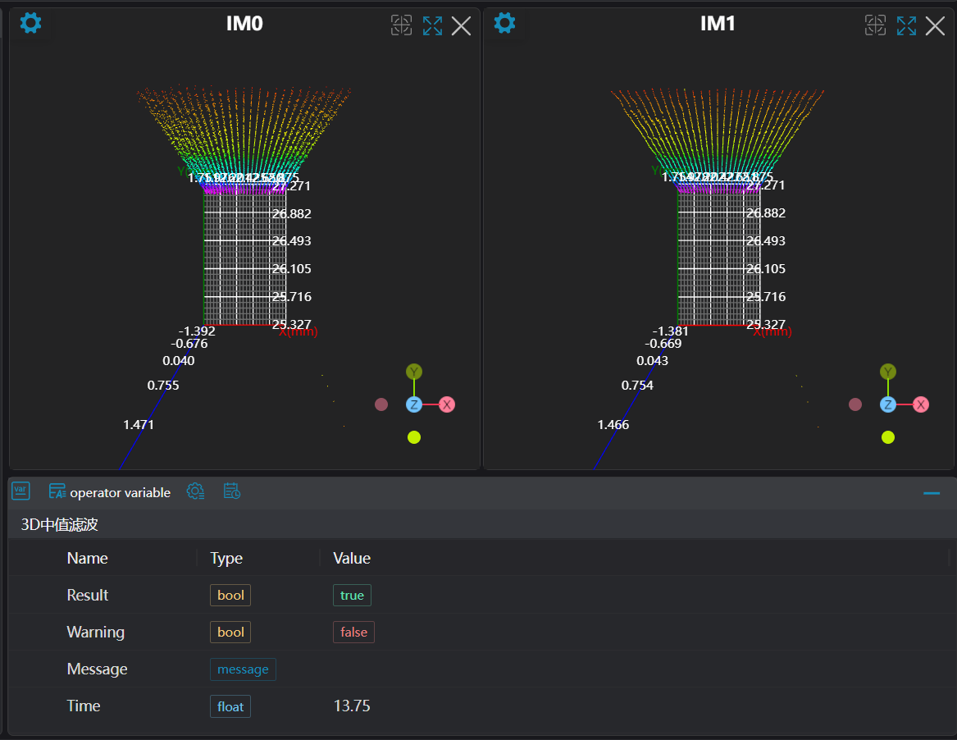Open the history log calendar icon
This screenshot has height=740, width=957.
click(232, 491)
